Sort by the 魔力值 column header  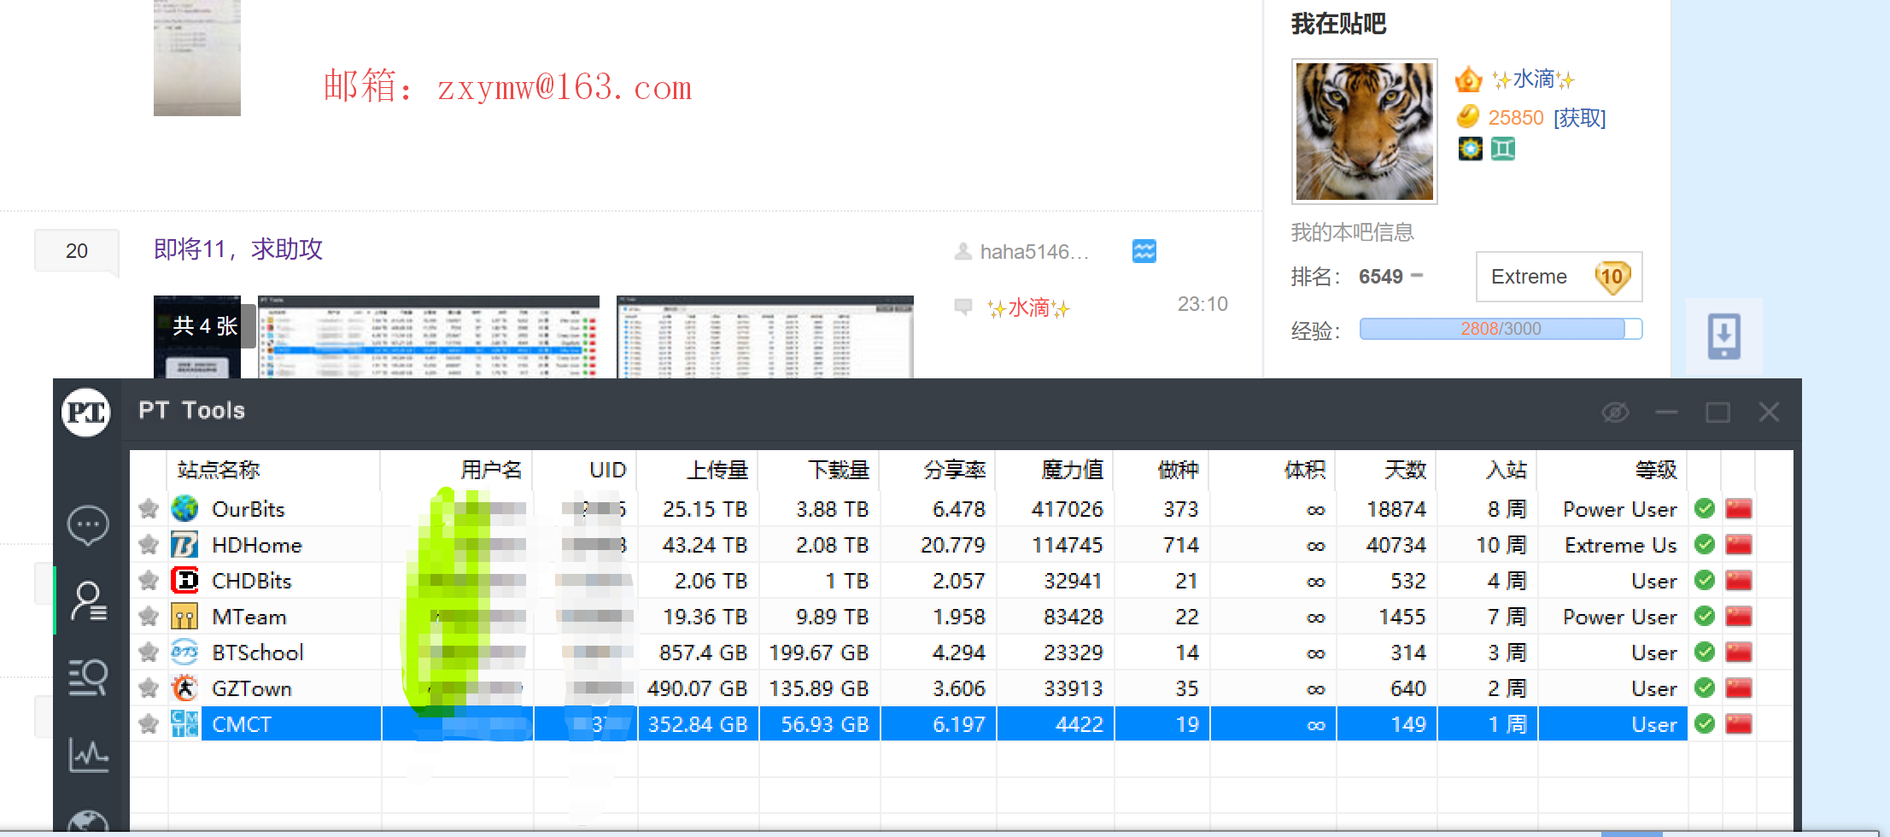click(1056, 470)
